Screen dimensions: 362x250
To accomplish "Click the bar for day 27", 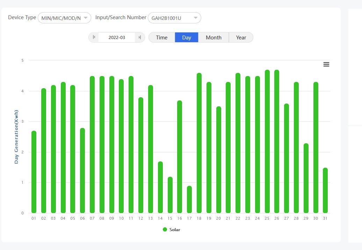I will click(x=287, y=158).
